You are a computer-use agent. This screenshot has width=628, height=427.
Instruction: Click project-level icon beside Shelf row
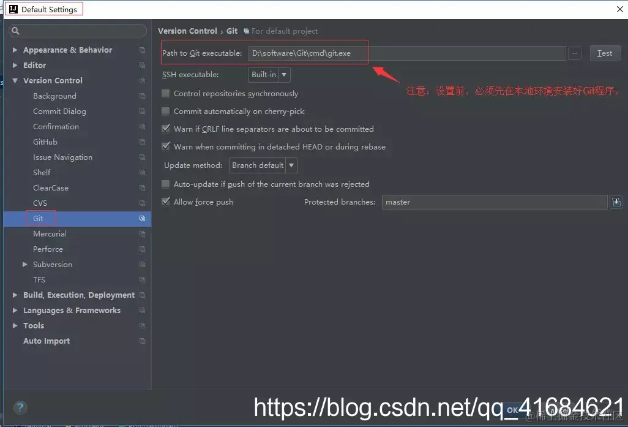(142, 172)
